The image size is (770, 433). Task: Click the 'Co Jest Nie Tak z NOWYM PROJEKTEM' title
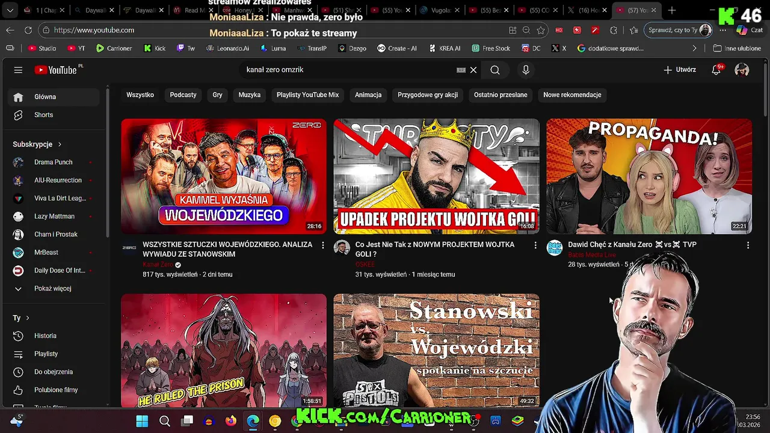tap(435, 250)
